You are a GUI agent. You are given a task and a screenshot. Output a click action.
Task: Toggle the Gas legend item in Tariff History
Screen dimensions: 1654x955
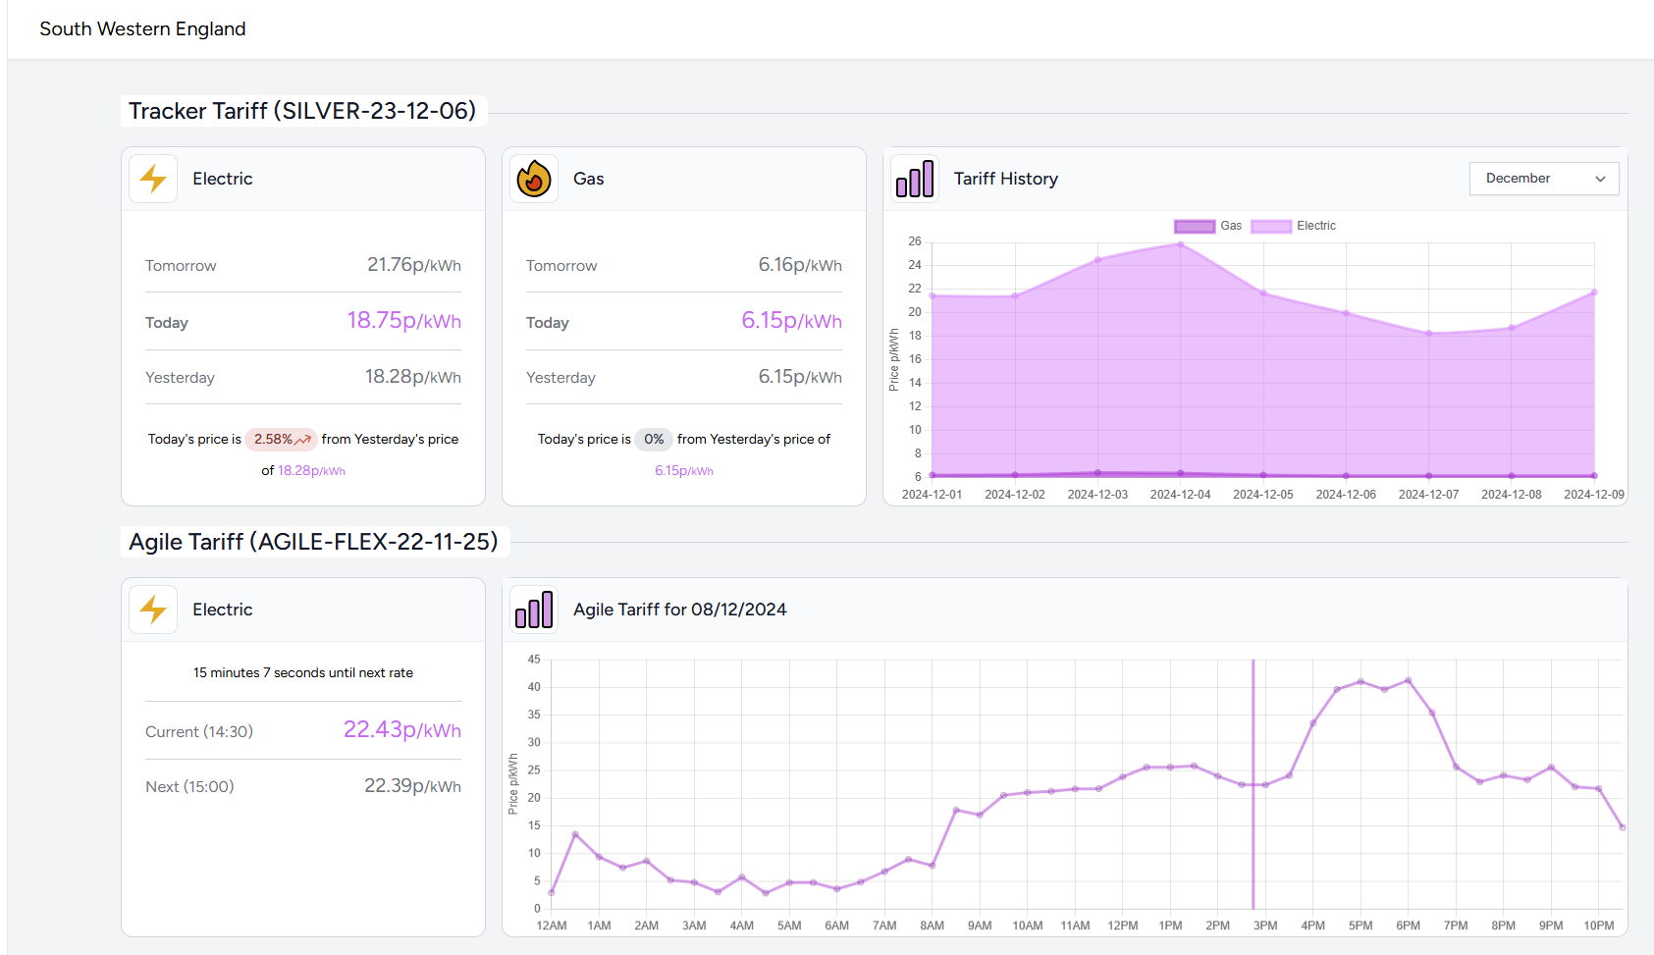pyautogui.click(x=1208, y=226)
